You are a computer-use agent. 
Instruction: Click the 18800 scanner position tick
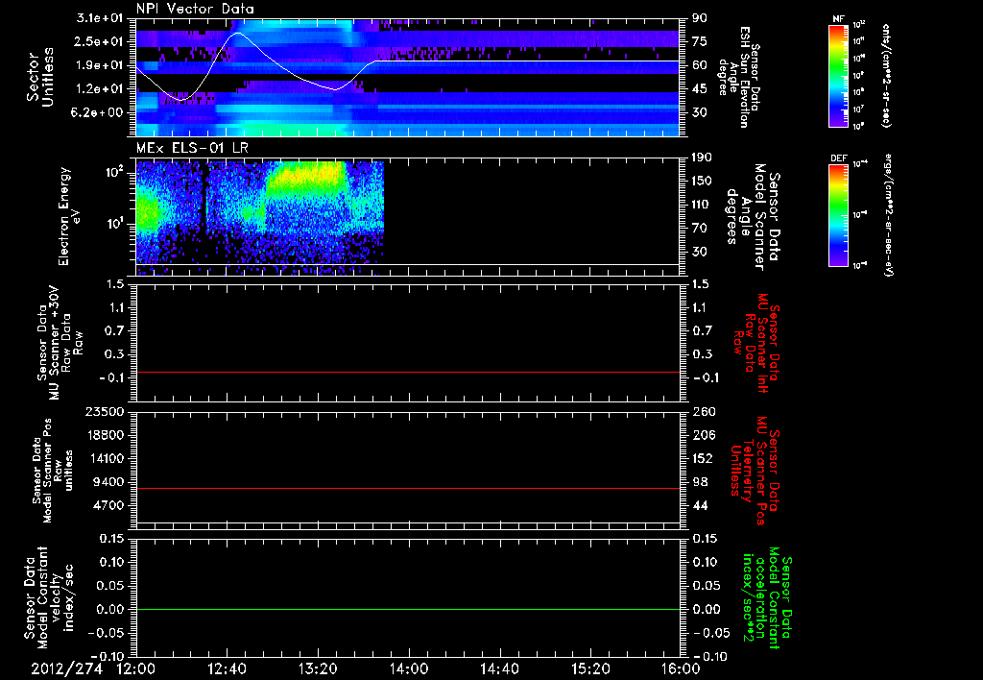(x=104, y=435)
